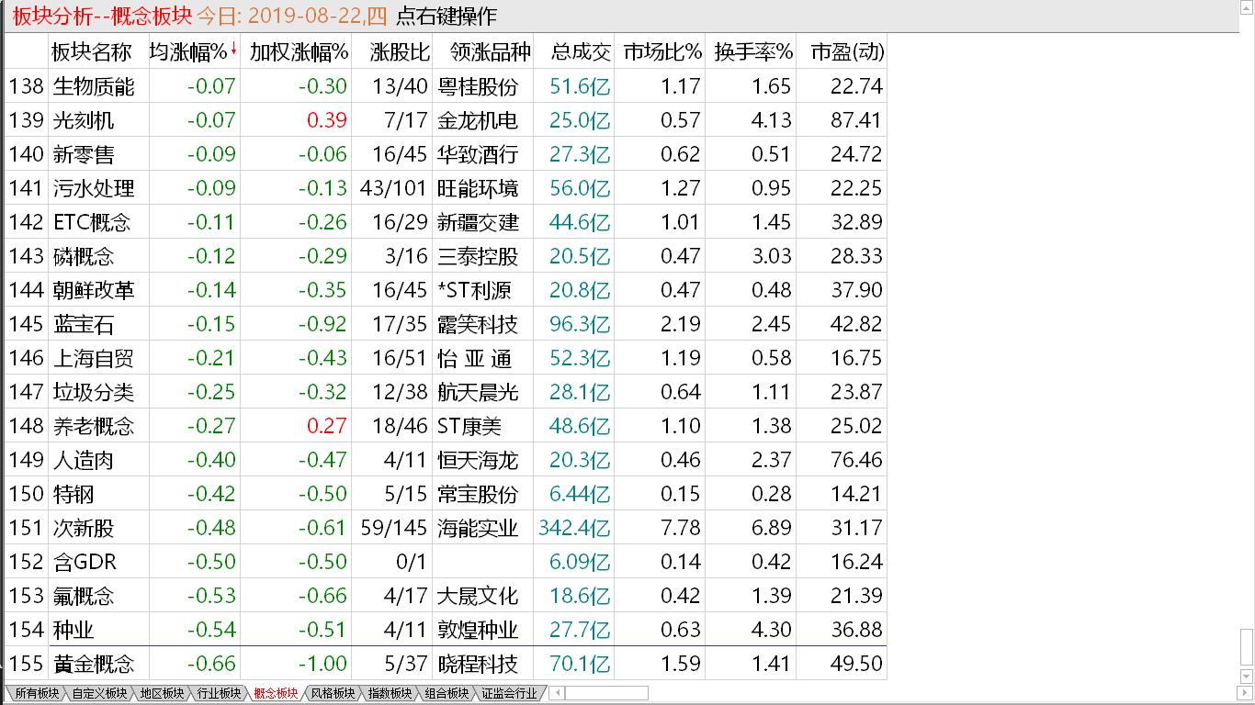
Task: Open the 指数板块 tab
Action: (390, 693)
